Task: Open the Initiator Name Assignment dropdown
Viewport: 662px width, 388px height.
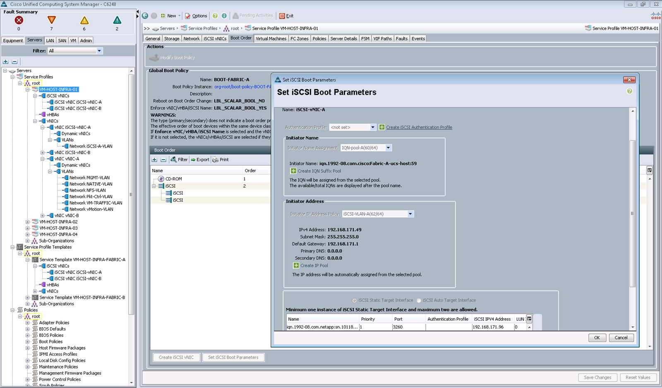Action: [x=388, y=148]
